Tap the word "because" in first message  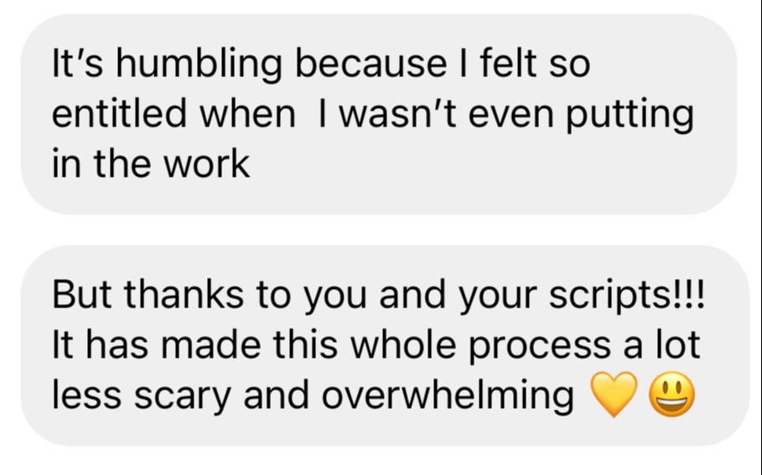coord(371,64)
